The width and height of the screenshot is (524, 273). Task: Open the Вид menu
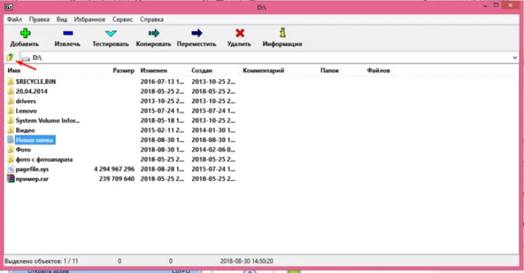(61, 19)
